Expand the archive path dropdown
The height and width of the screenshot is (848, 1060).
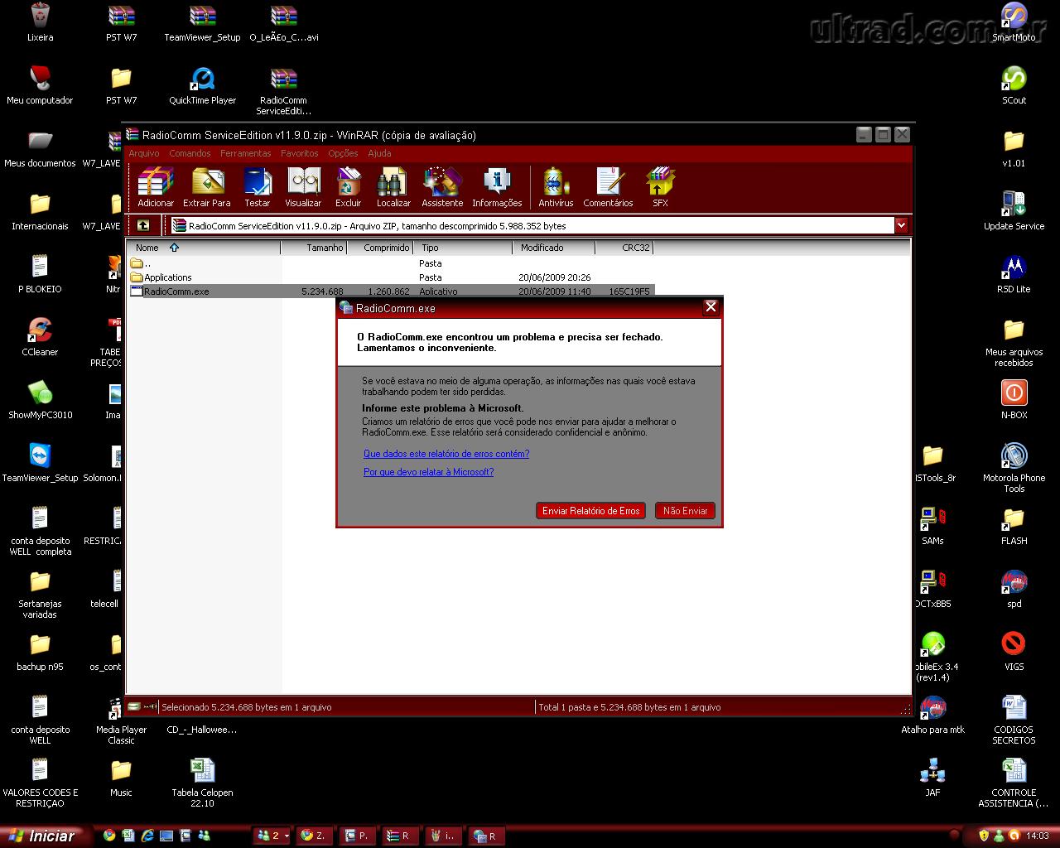point(901,225)
